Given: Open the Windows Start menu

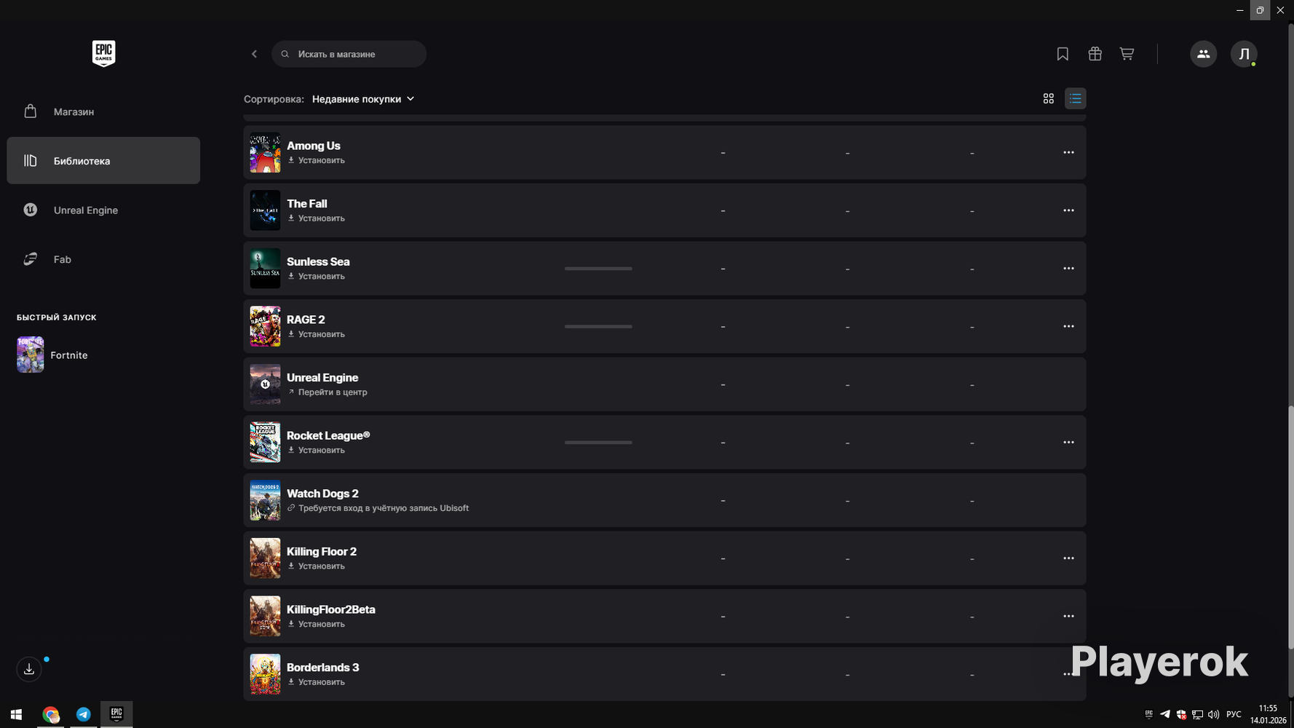Looking at the screenshot, I should [x=16, y=715].
